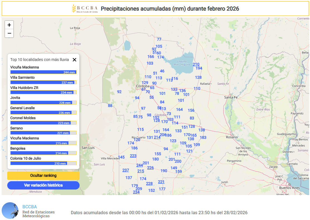Click the 183 marker on the map
Image resolution: width=310 pixels, height=220 pixels.
(x=203, y=137)
